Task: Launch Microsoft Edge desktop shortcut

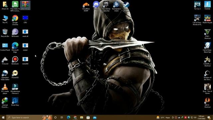Action: click(x=15, y=47)
